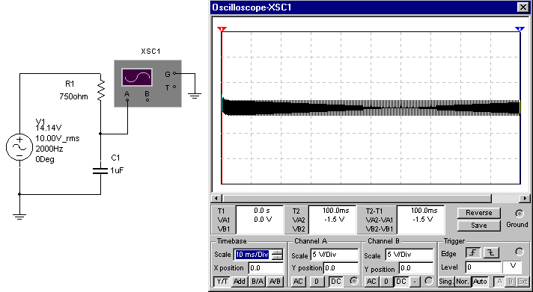Click the Timebase Scale field
Image resolution: width=533 pixels, height=292 pixels.
[254, 255]
